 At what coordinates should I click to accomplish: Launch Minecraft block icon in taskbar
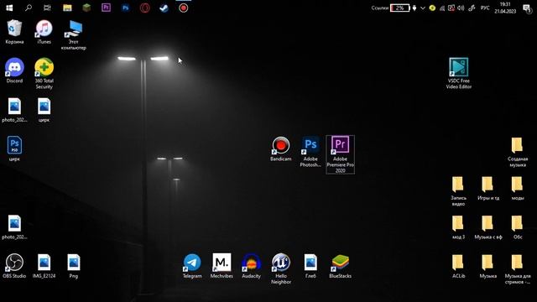click(86, 8)
